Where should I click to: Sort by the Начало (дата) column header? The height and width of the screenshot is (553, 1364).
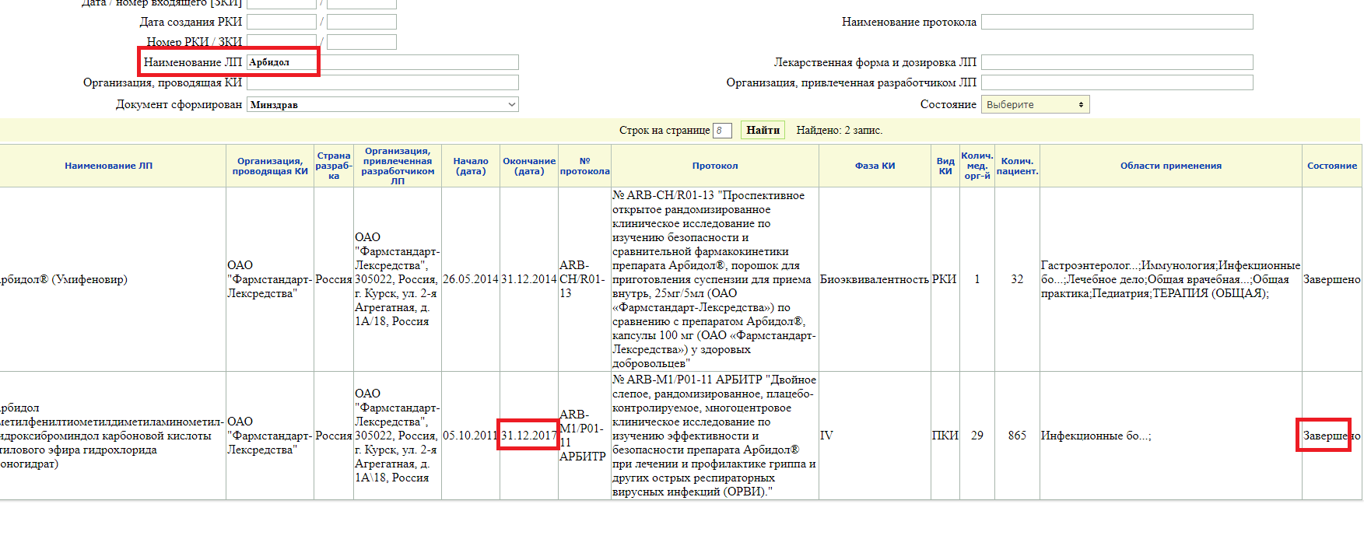point(471,166)
